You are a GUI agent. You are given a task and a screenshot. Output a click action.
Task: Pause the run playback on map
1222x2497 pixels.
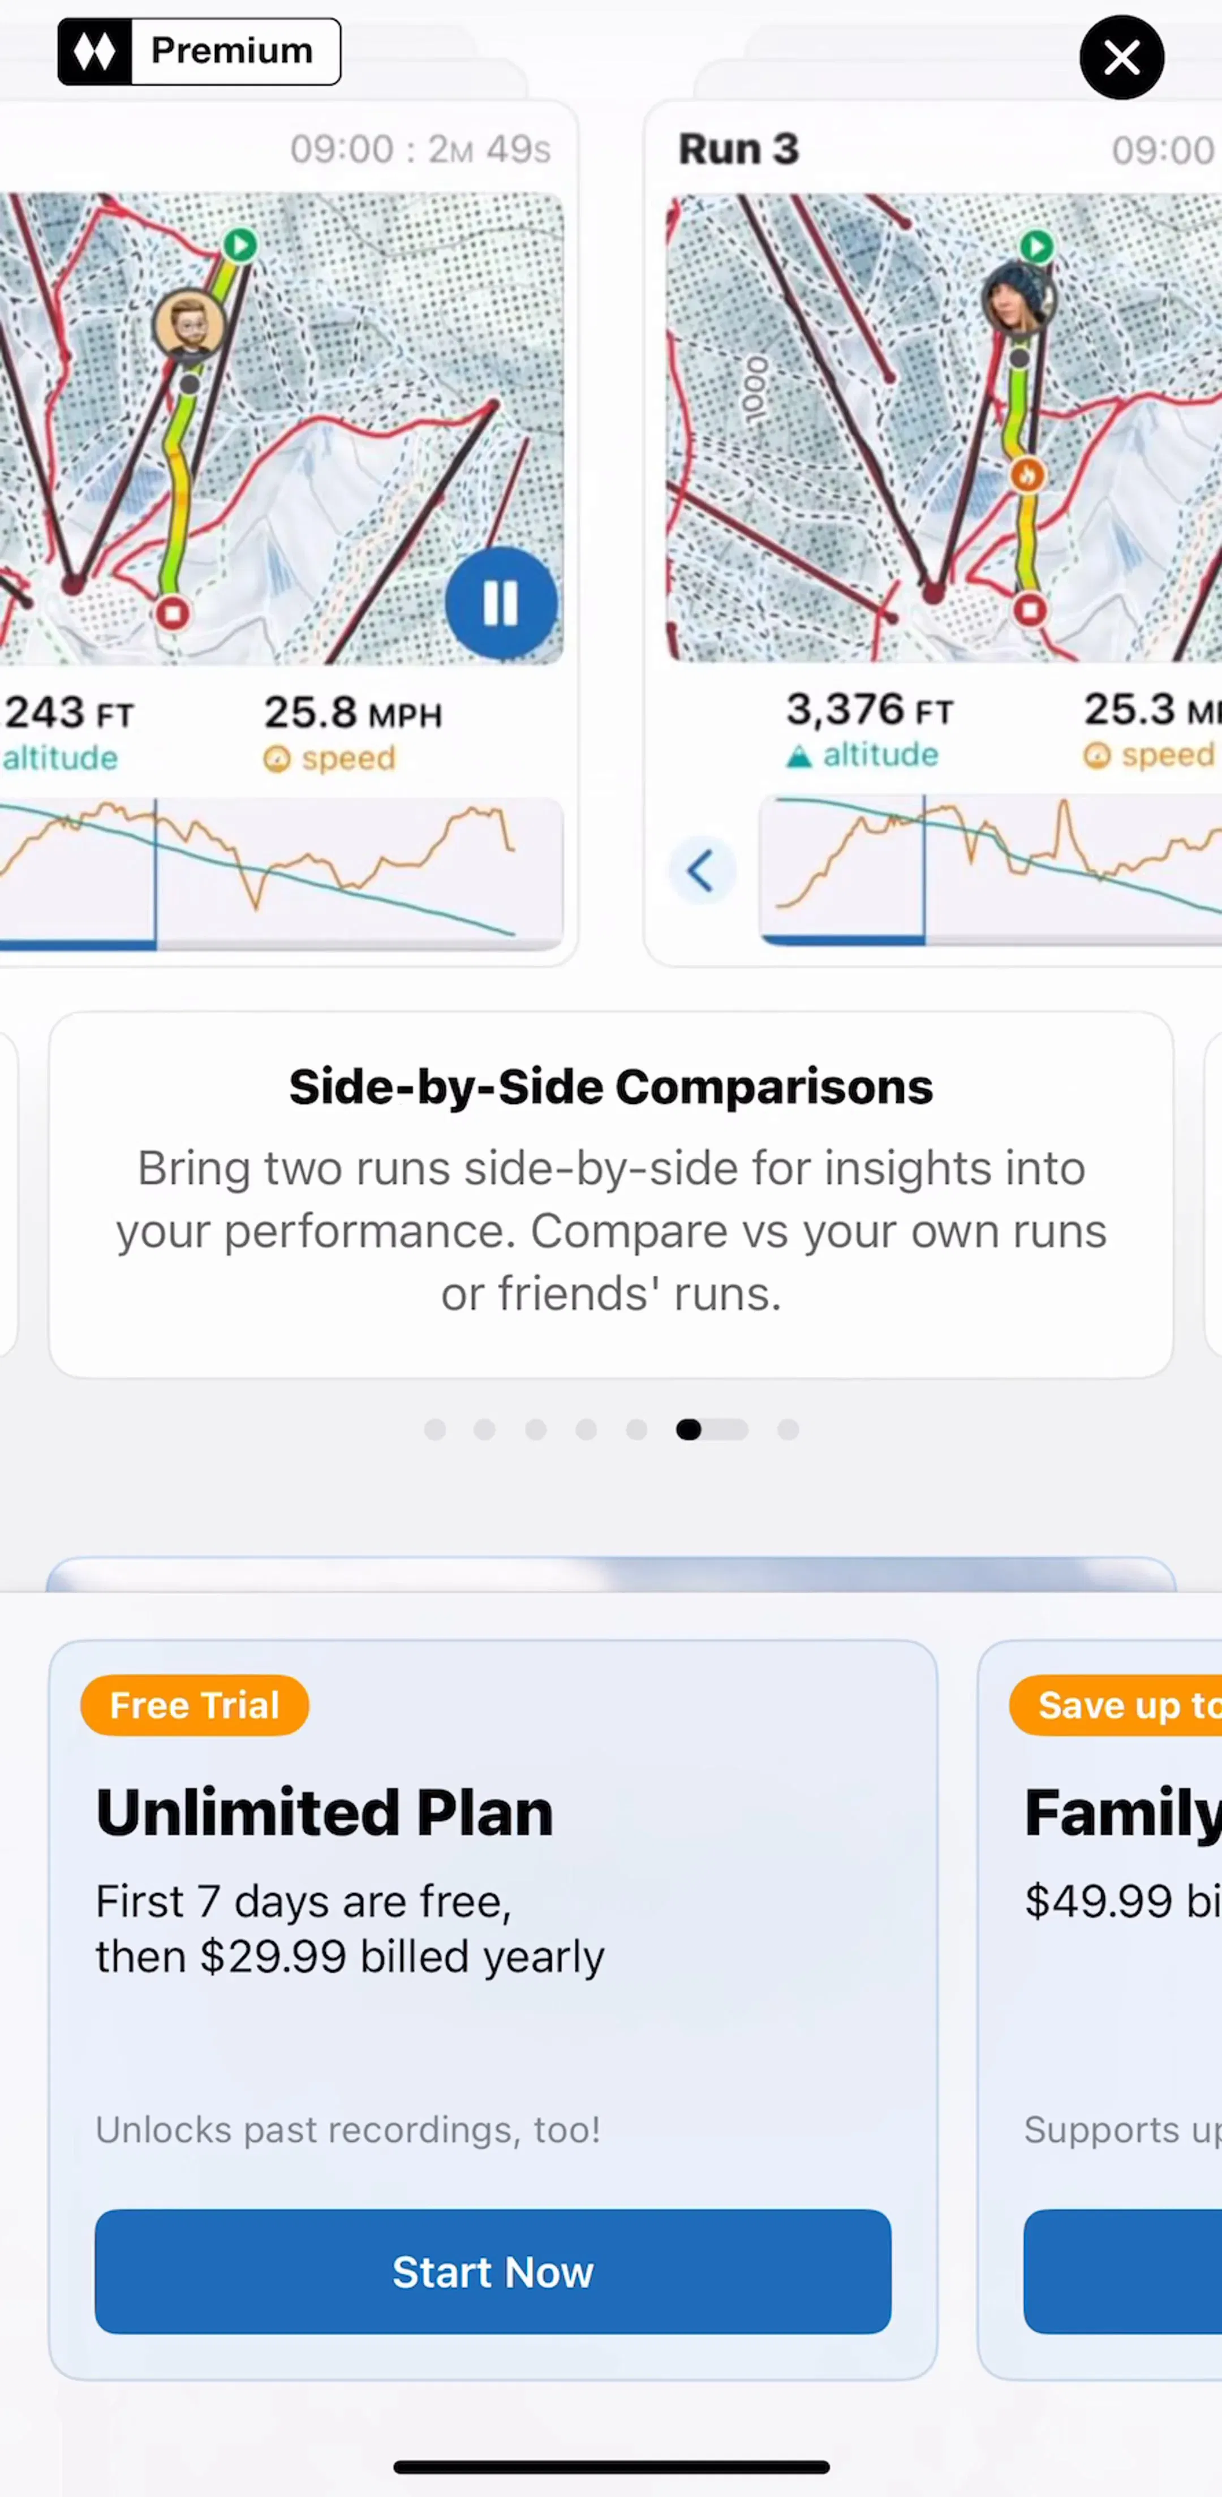pyautogui.click(x=501, y=603)
